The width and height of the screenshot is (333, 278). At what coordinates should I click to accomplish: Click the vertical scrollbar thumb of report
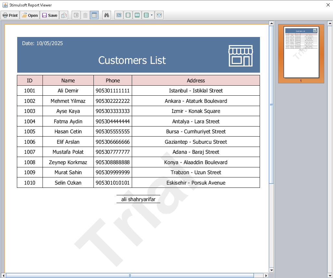pyautogui.click(x=271, y=105)
